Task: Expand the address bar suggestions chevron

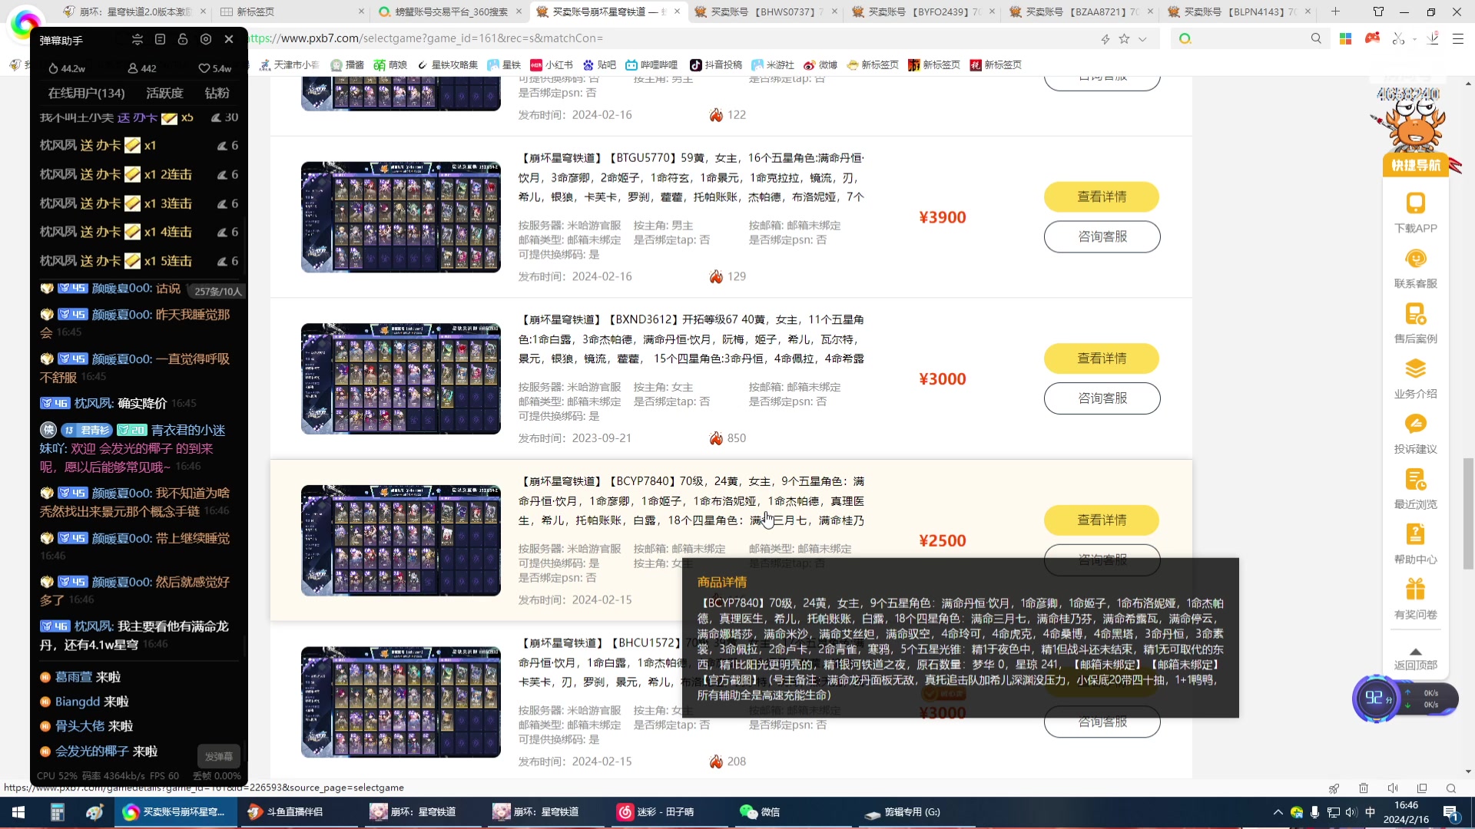Action: 1142,38
